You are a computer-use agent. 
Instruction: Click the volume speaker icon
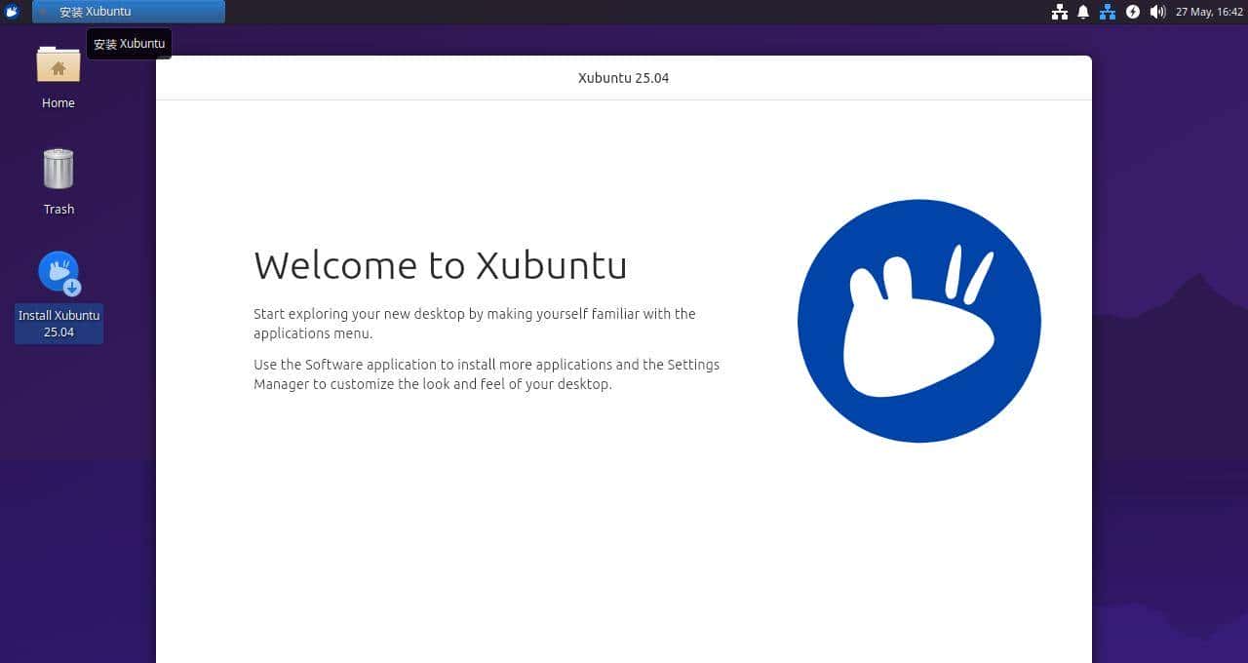[1157, 12]
